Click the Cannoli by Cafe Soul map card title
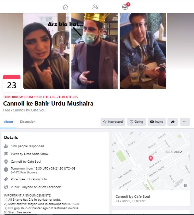Screen dimensions: 194x215 coord(133,196)
